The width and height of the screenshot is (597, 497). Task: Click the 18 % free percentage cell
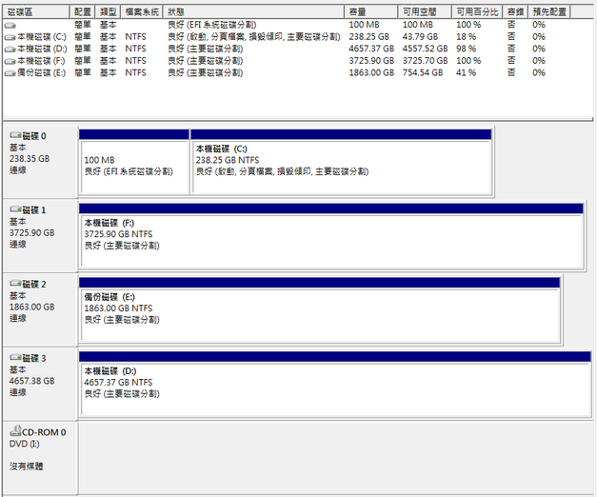coord(466,37)
